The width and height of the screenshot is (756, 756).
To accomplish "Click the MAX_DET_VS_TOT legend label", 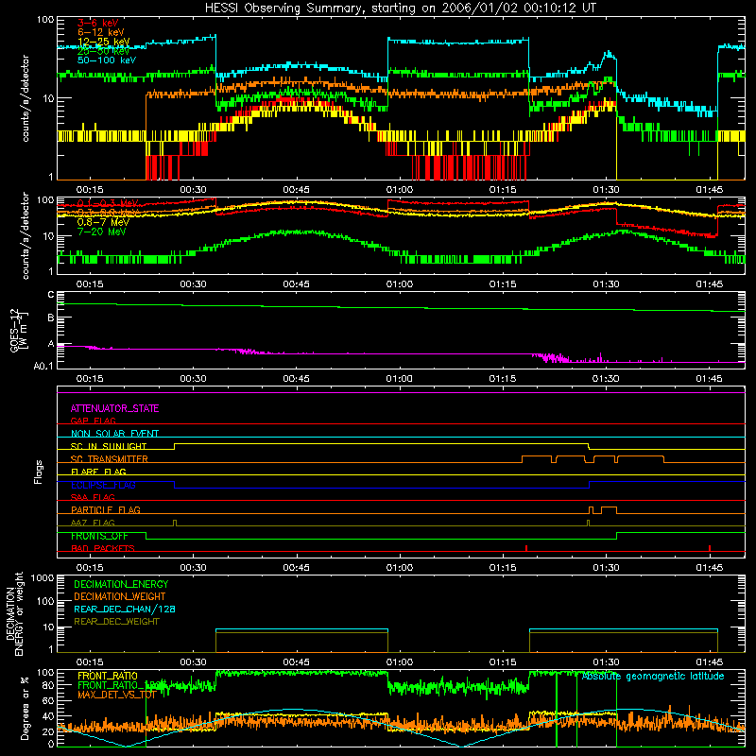I will [x=117, y=695].
